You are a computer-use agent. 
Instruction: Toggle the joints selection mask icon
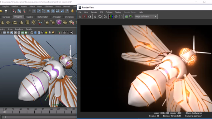click(x=39, y=11)
